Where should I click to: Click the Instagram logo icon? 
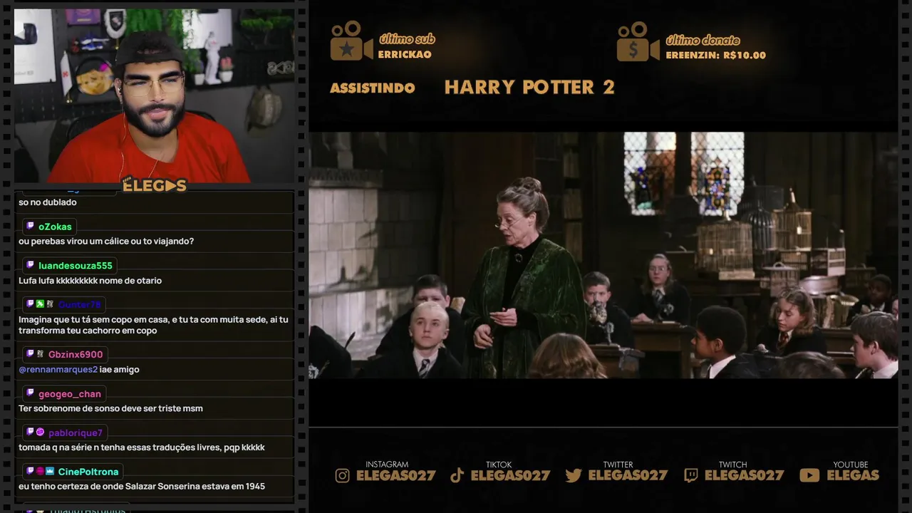coord(343,475)
